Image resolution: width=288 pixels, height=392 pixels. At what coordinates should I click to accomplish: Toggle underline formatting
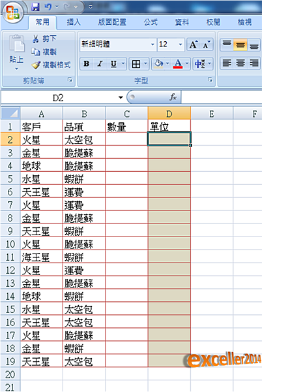[x=113, y=64]
